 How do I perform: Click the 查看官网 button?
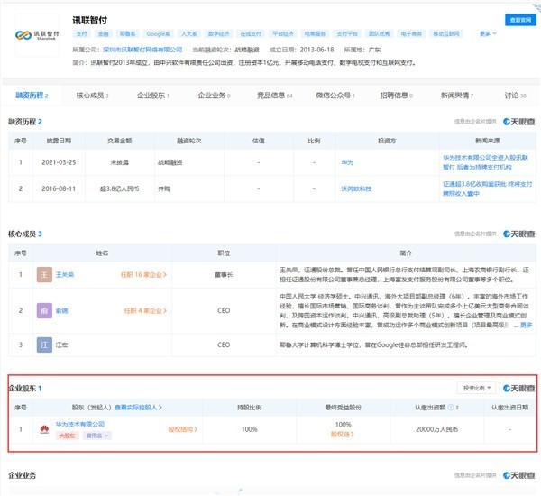pyautogui.click(x=518, y=18)
